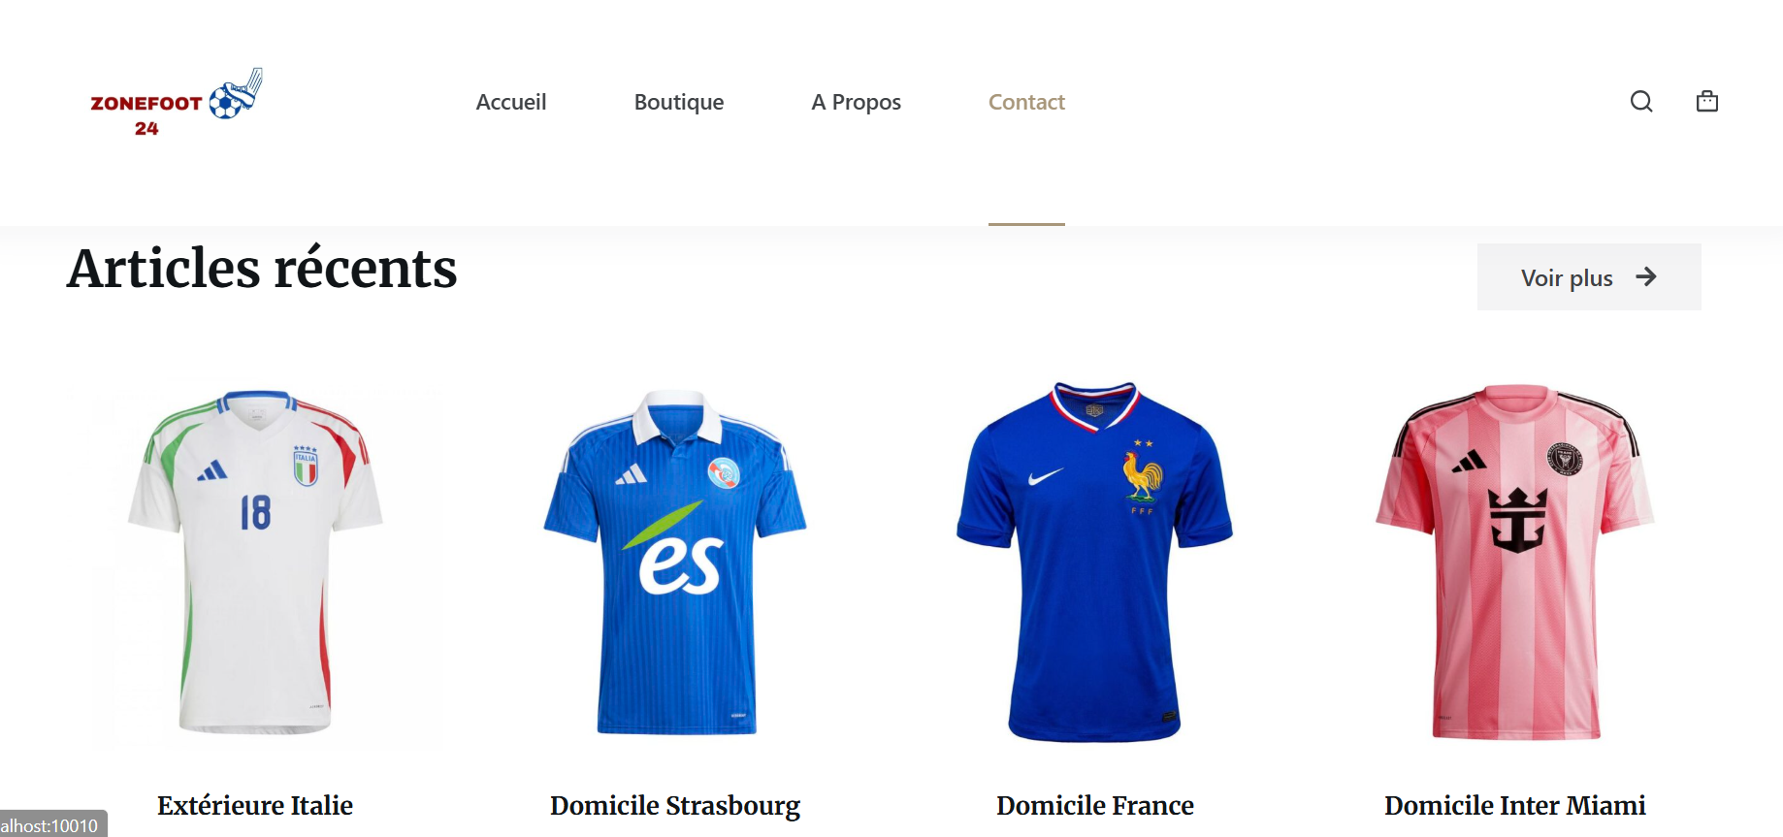Click the ZoneFoot 24 logo
The width and height of the screenshot is (1783, 837).
point(177,103)
